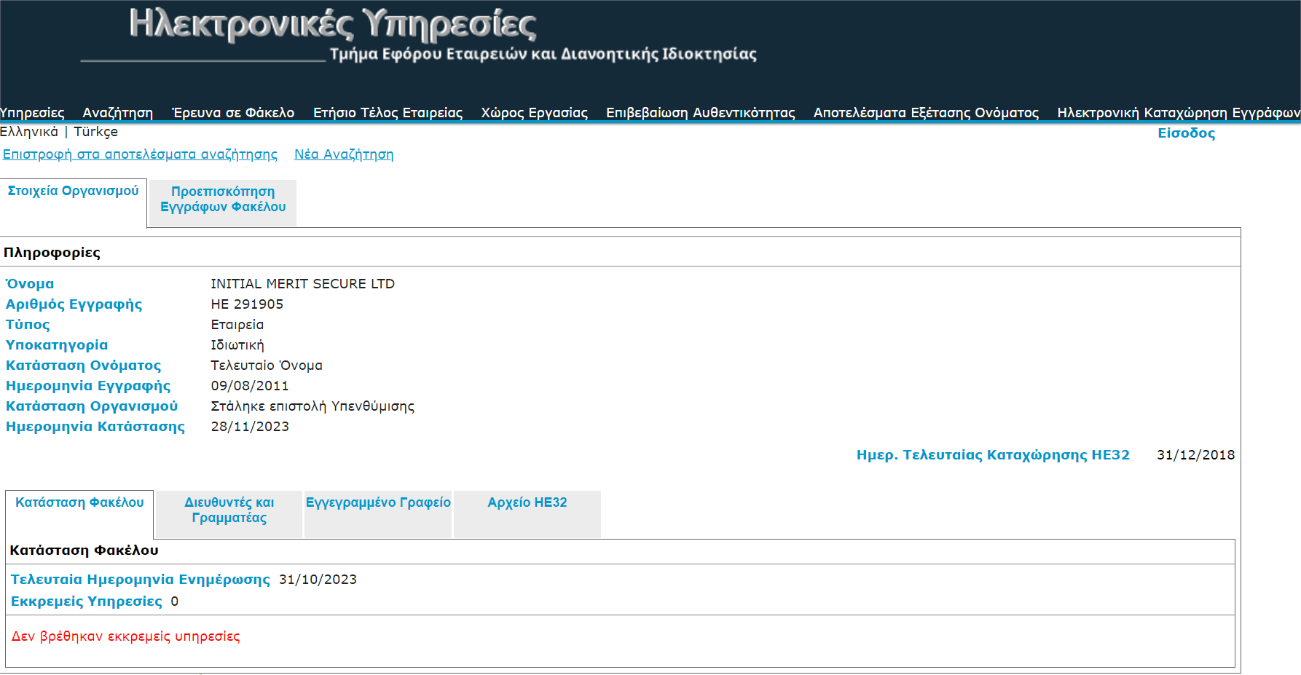The image size is (1301, 675).
Task: Click the Εκκρεμείς Υπηρεσίες label
Action: [86, 601]
